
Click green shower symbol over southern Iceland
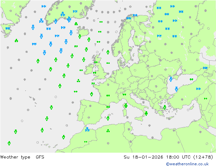tap(80, 36)
